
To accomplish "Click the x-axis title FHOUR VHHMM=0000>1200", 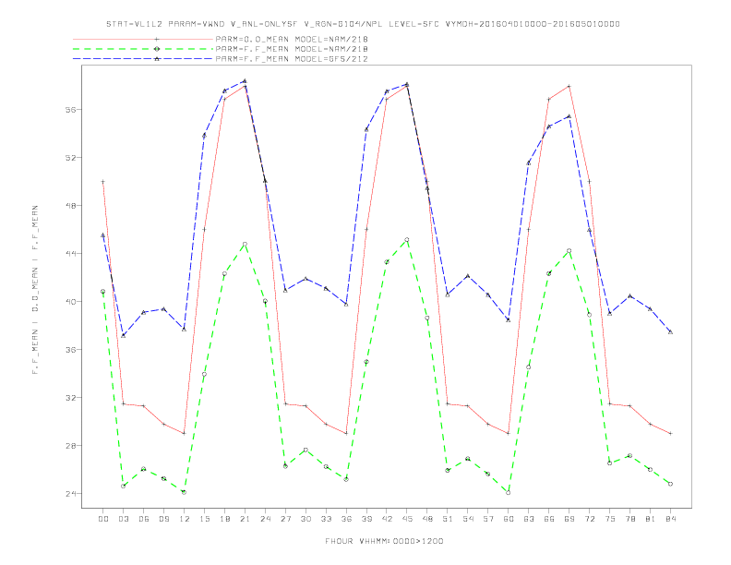I will 384,541.
